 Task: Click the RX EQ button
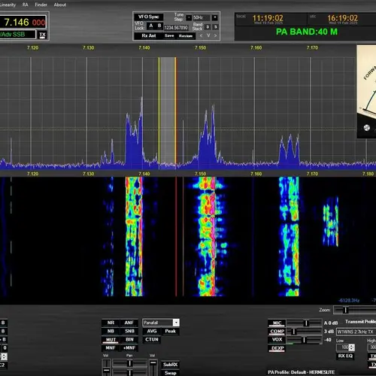click(345, 356)
